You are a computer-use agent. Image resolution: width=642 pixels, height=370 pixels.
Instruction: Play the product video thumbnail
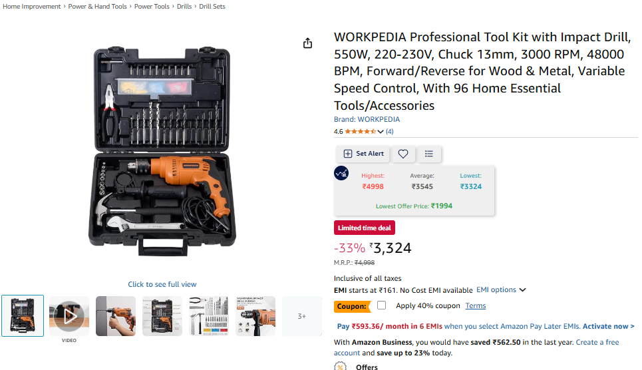[69, 316]
